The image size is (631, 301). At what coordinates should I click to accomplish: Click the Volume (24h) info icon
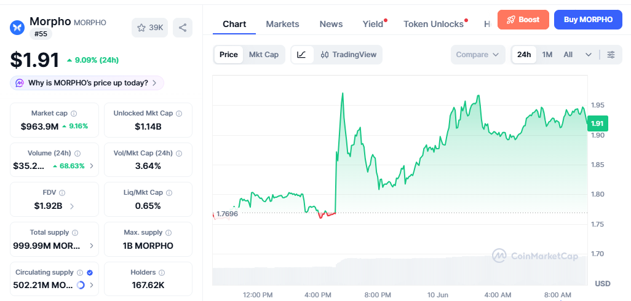(x=77, y=154)
